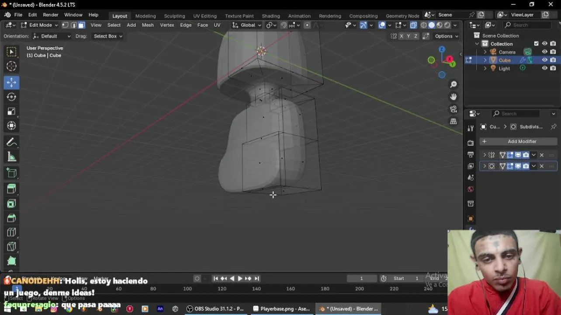This screenshot has height=315, width=561.
Task: Open the Orientation Default dropdown
Action: pyautogui.click(x=52, y=36)
